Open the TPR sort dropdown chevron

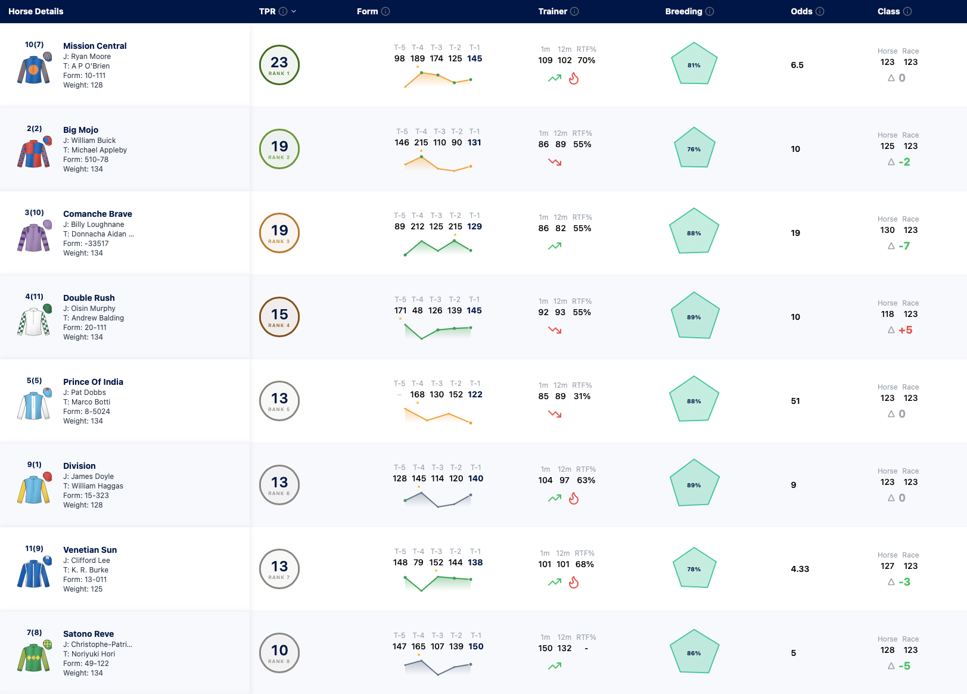294,11
